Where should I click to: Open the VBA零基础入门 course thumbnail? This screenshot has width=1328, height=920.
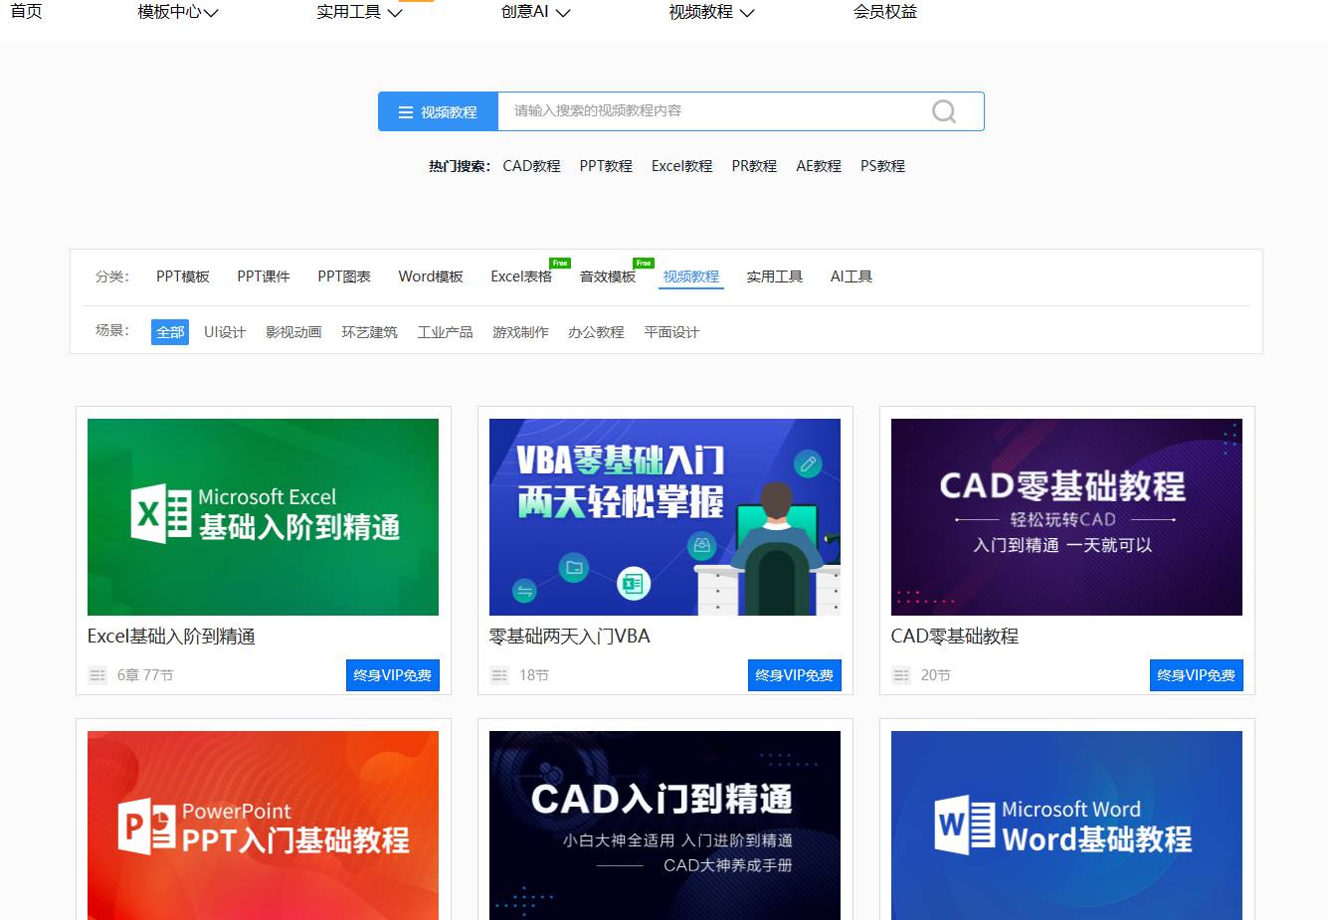tap(664, 517)
